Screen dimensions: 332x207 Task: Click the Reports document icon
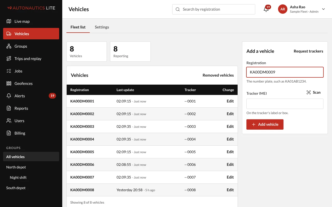coord(9,108)
